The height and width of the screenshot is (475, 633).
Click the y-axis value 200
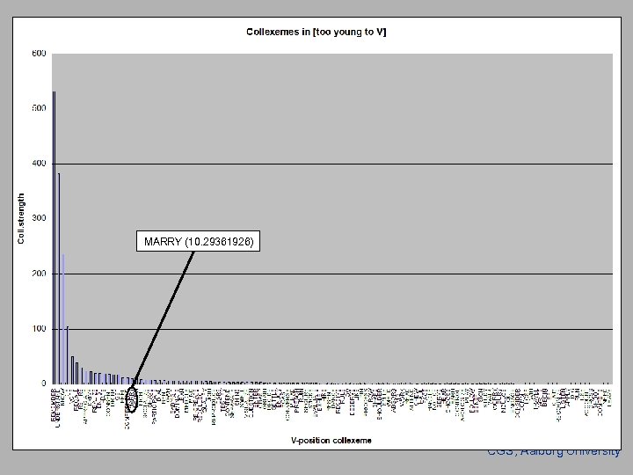[39, 274]
